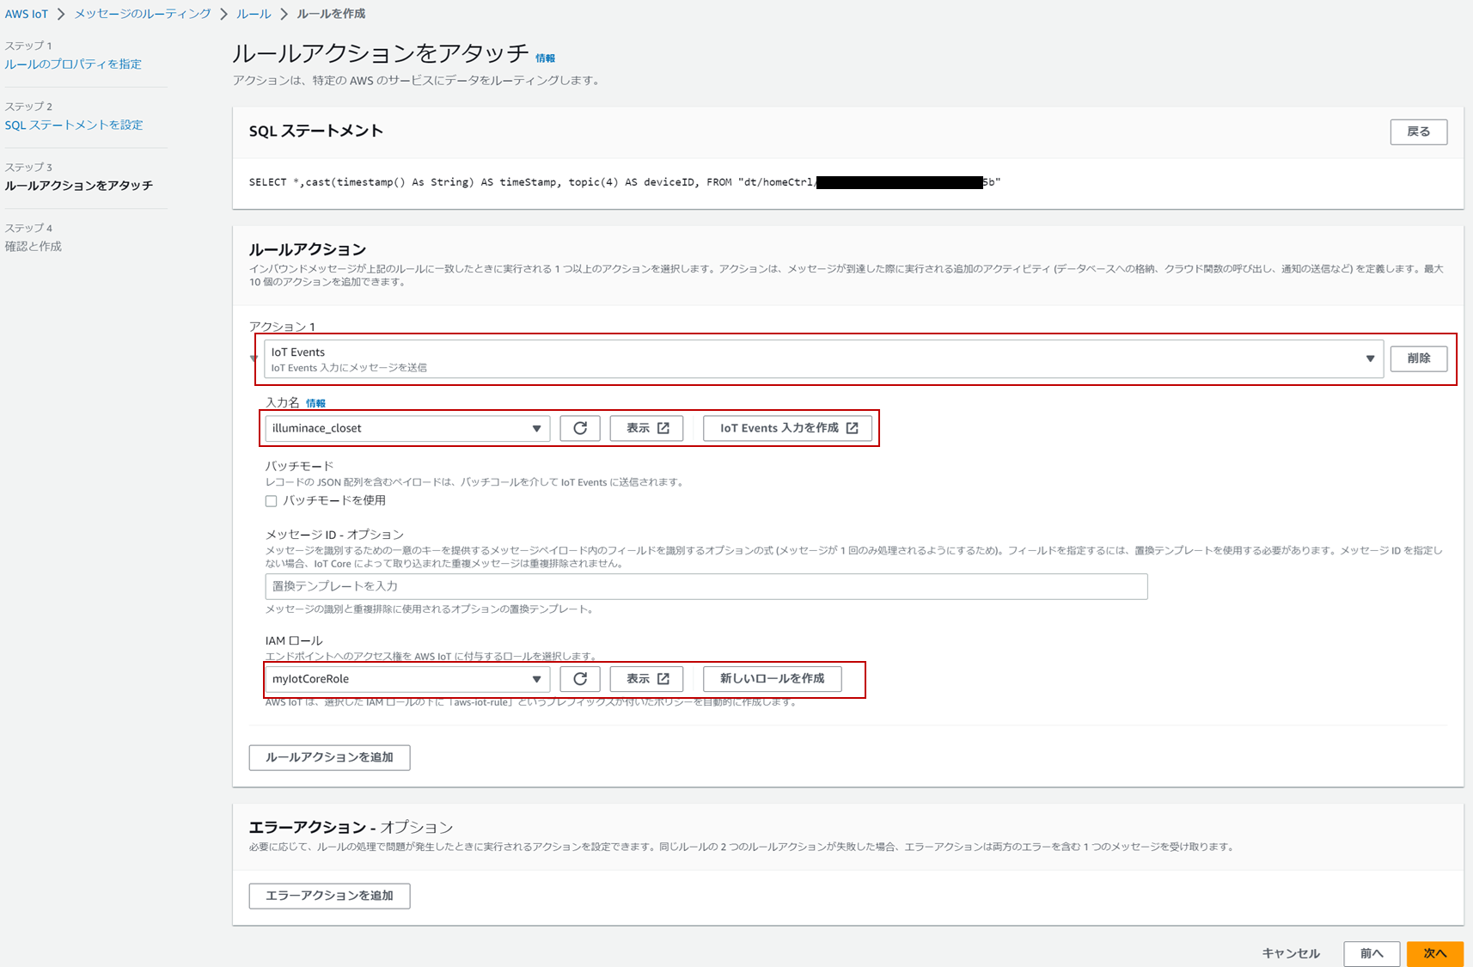Enable the batch mode checkbox
The height and width of the screenshot is (967, 1473).
point(271,500)
